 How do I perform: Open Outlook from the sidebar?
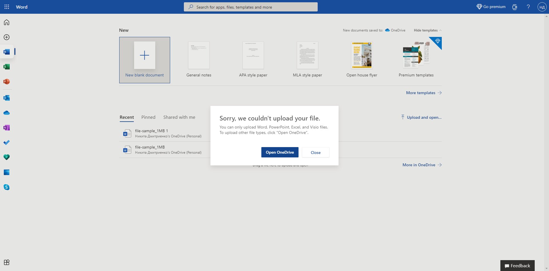pos(7,98)
